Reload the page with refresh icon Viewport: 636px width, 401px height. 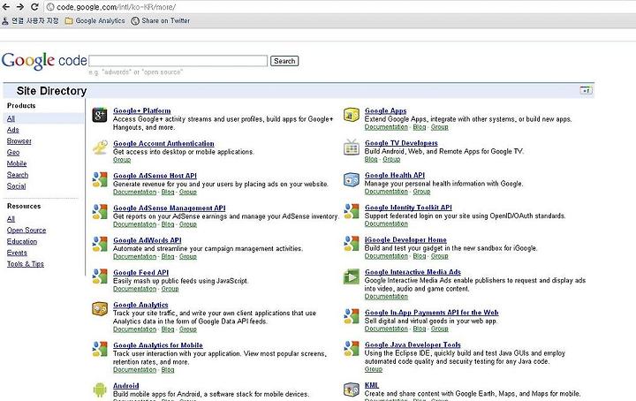click(x=34, y=7)
